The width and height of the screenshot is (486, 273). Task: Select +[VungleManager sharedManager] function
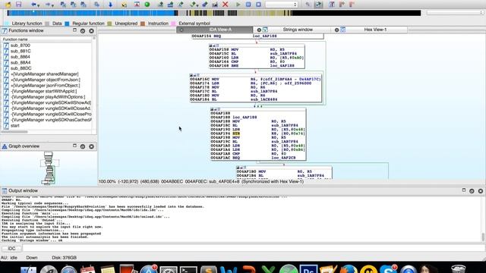(x=45, y=74)
